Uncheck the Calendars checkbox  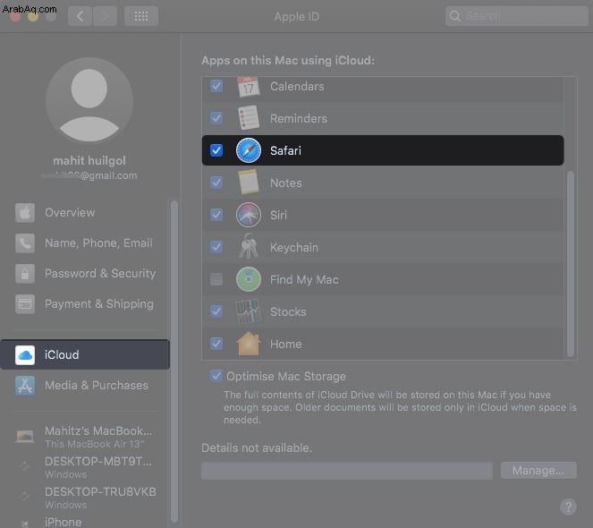point(216,86)
